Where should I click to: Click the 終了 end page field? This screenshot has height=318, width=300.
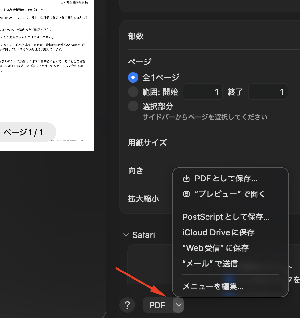[268, 92]
